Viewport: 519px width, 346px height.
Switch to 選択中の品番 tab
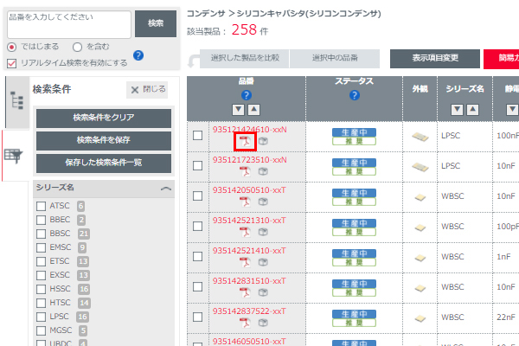tap(333, 58)
